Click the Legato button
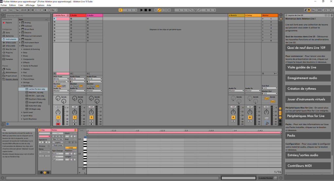Image resolution: width=334 pixels, height=181 pixels. coord(58,142)
